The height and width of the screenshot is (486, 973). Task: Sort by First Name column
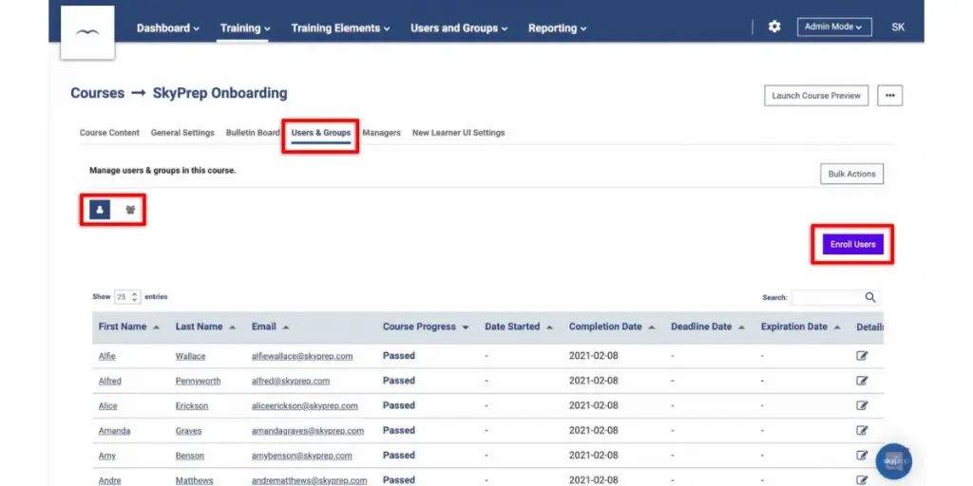pyautogui.click(x=129, y=327)
